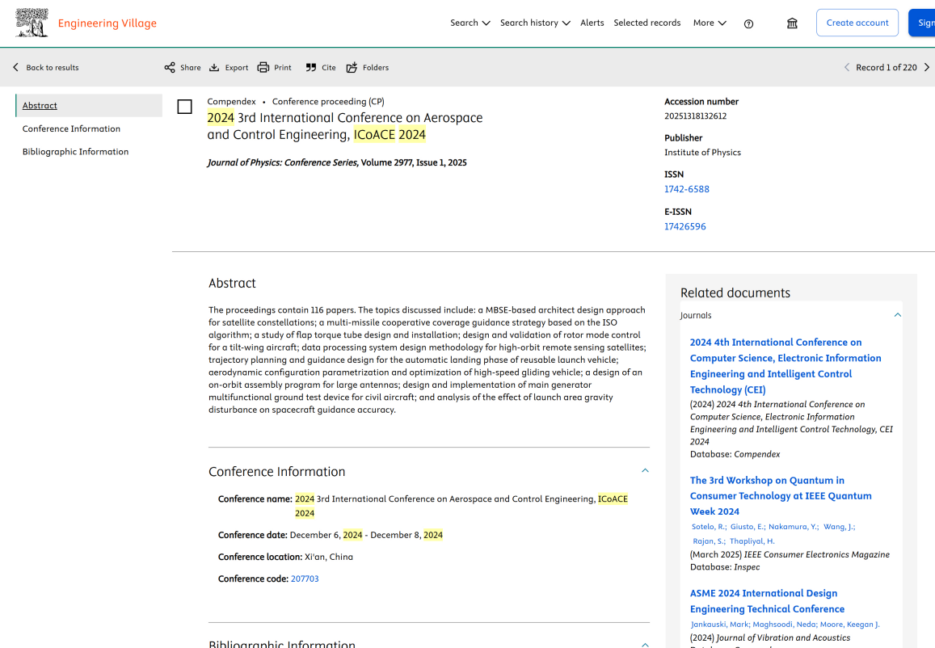This screenshot has width=935, height=648.
Task: Click author Thapliyal, H.
Action: tap(752, 541)
